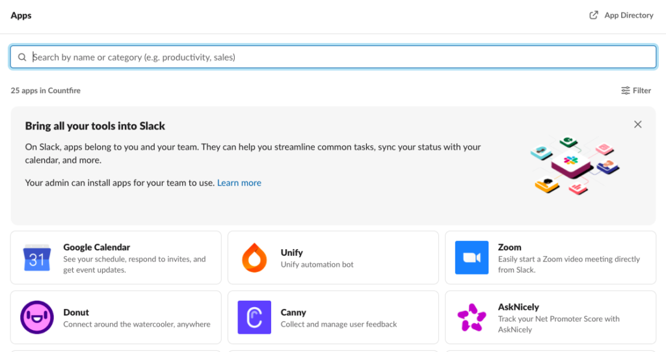
Task: Open the Google Calendar app icon
Action: tap(37, 258)
